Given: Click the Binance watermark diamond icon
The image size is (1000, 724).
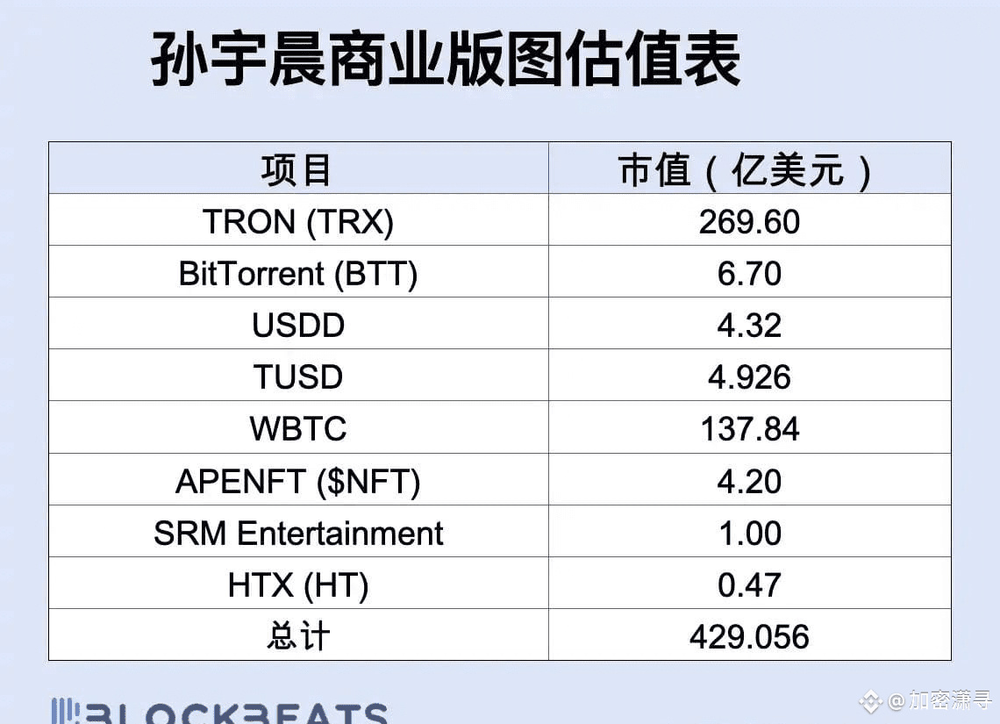Looking at the screenshot, I should (x=871, y=700).
